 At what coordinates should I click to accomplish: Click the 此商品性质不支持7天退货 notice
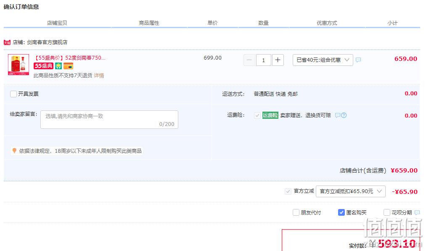pos(63,76)
